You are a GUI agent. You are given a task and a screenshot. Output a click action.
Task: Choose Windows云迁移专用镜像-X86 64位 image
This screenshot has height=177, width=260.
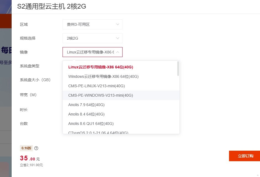click(x=103, y=76)
